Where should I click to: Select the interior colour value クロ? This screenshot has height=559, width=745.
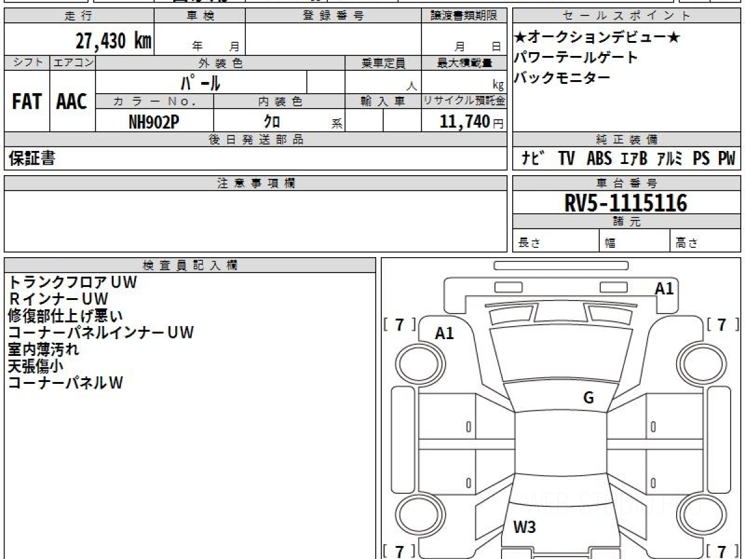click(x=272, y=122)
